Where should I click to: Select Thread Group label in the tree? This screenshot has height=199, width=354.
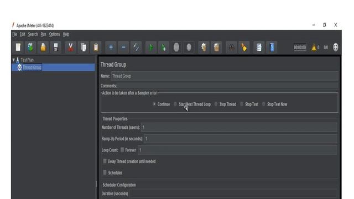tap(32, 67)
